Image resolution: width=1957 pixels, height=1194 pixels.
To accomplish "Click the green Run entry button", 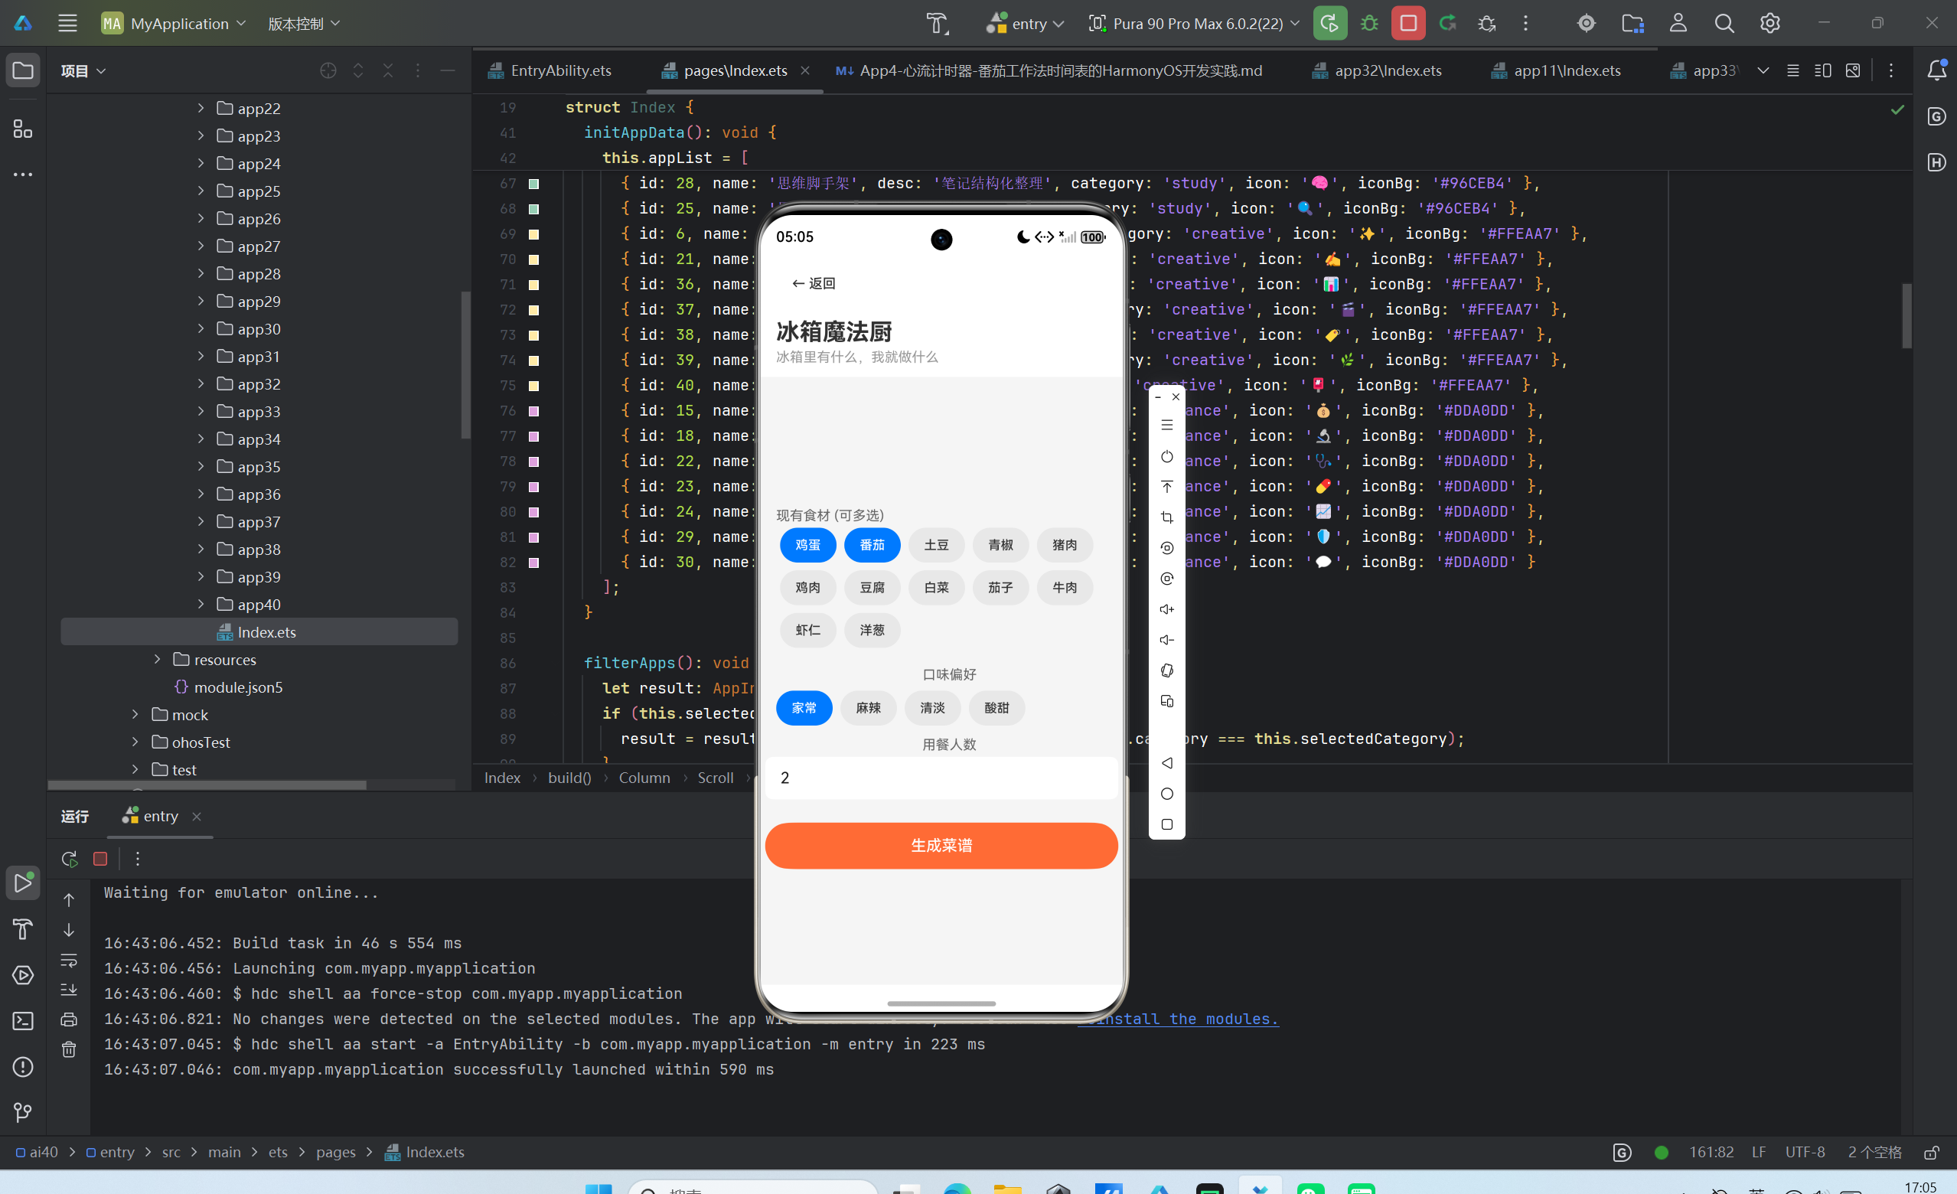I will point(1329,23).
